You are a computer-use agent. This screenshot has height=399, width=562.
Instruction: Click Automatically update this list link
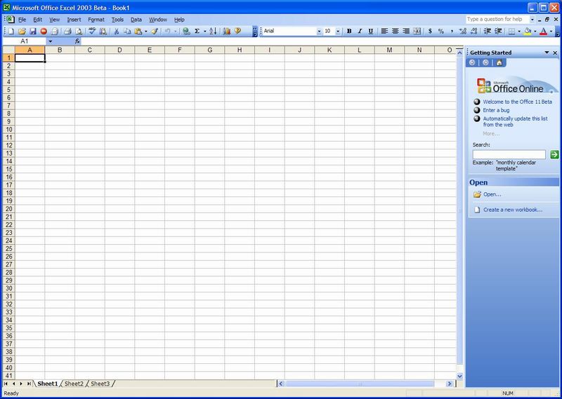(515, 122)
